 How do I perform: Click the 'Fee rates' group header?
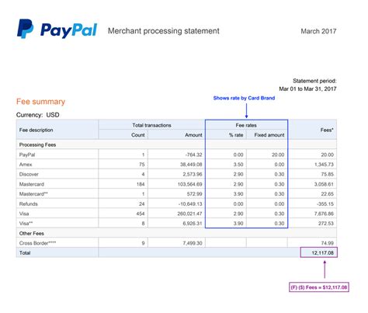[246, 125]
